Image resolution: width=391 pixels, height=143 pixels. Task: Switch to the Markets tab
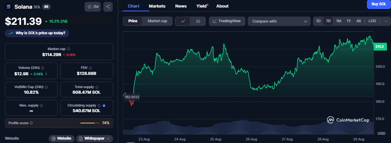157,6
